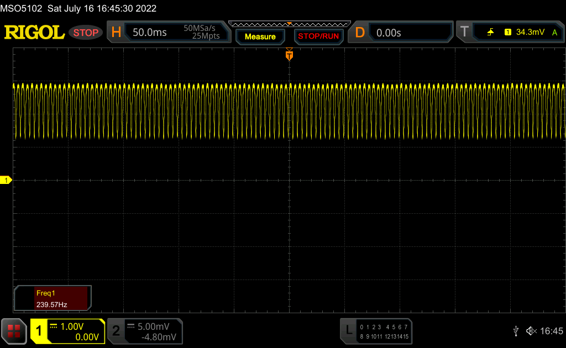Select the Freq1 measurement result box
The width and height of the screenshot is (566, 348).
53,298
